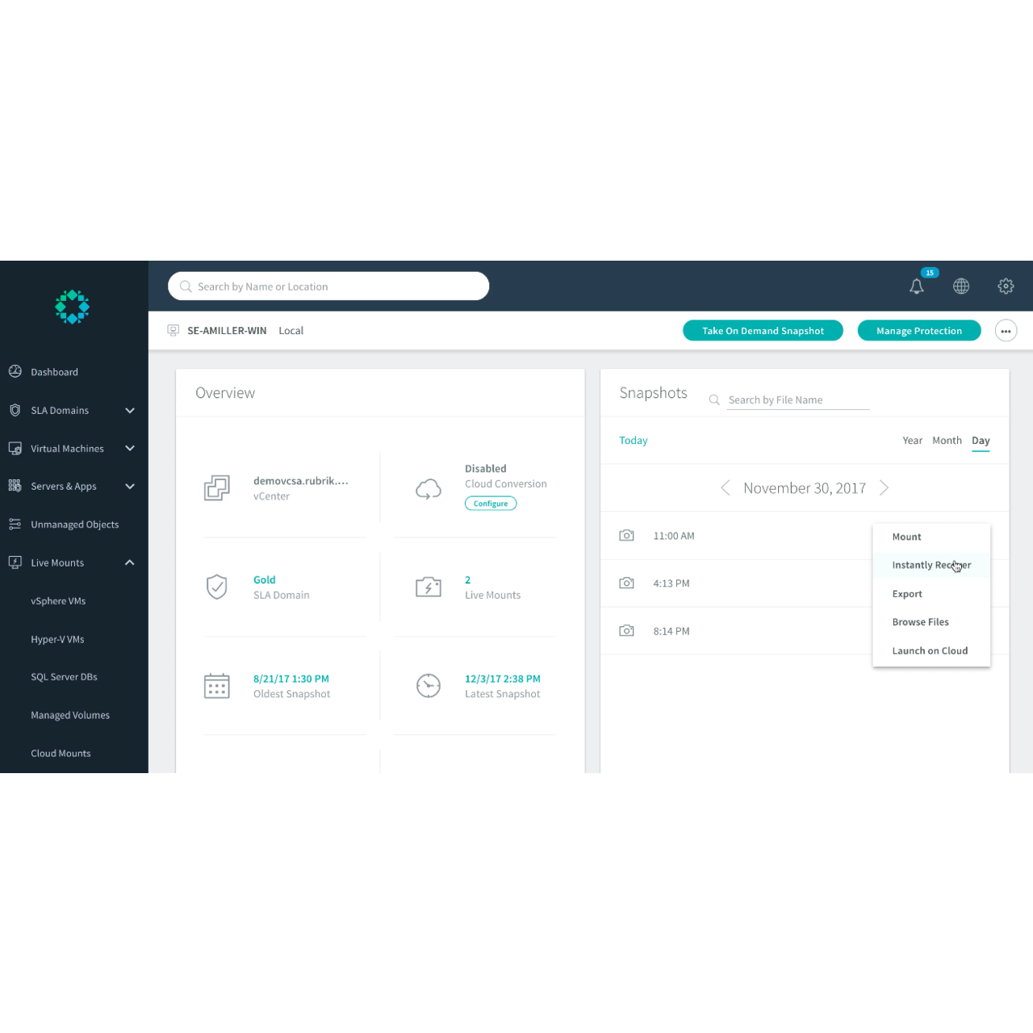Click the camera icon beside the 11:00 AM snapshot

[626, 535]
